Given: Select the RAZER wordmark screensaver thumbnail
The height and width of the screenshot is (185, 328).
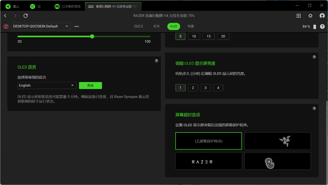Looking at the screenshot, I should click(x=208, y=161).
